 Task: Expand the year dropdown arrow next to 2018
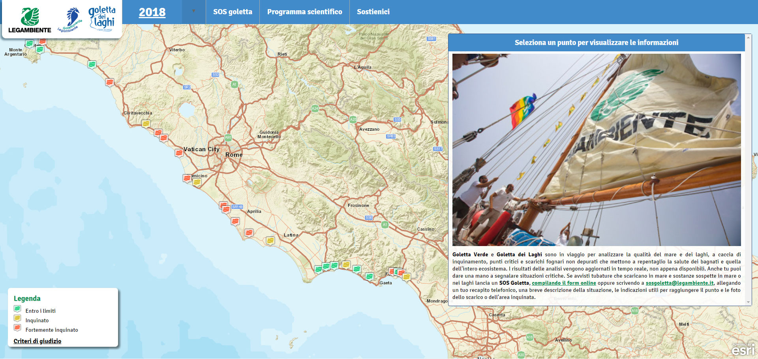pos(193,11)
